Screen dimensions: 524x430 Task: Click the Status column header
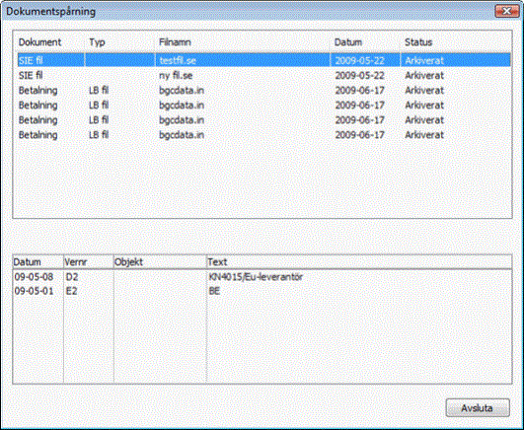click(418, 42)
